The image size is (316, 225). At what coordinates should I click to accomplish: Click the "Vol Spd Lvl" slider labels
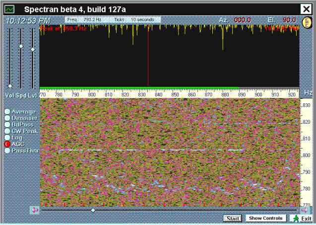point(21,95)
